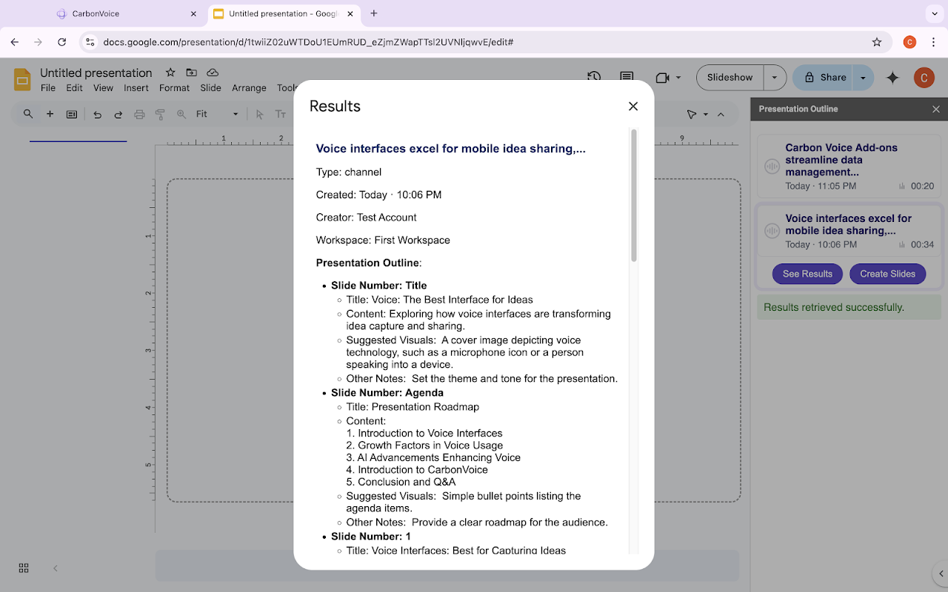Viewport: 948px width, 592px height.
Task: Click the pointer mode toolbar icon
Action: [692, 114]
